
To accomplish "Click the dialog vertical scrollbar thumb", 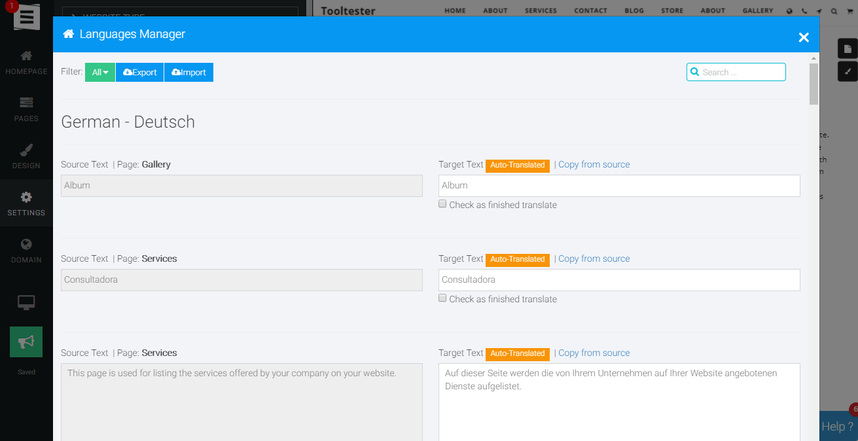I will (x=813, y=84).
